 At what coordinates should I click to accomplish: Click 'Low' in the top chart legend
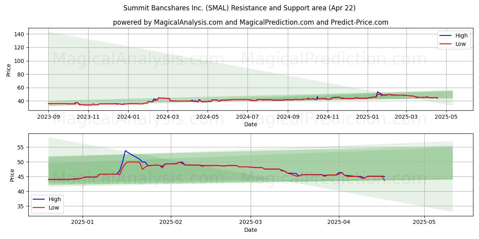point(461,44)
